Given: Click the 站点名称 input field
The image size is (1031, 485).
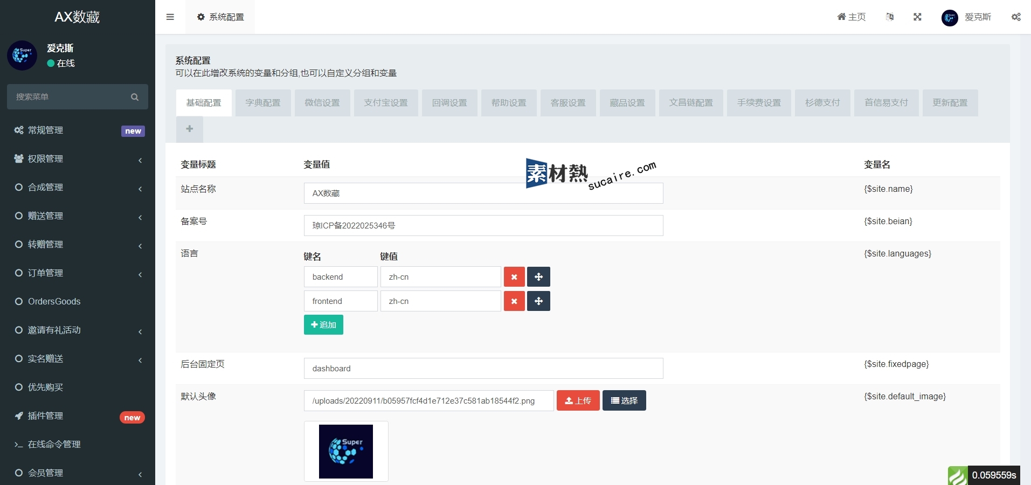Looking at the screenshot, I should click(483, 193).
